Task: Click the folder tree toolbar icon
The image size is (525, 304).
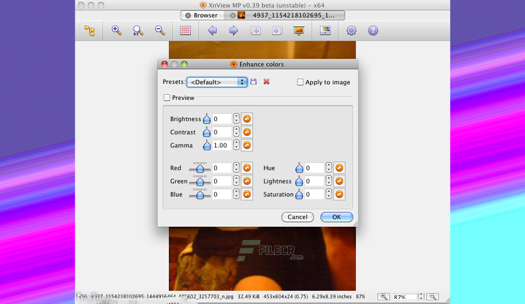Action: tap(89, 31)
